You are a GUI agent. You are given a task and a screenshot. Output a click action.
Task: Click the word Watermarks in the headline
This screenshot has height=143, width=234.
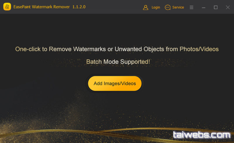[x=90, y=49]
